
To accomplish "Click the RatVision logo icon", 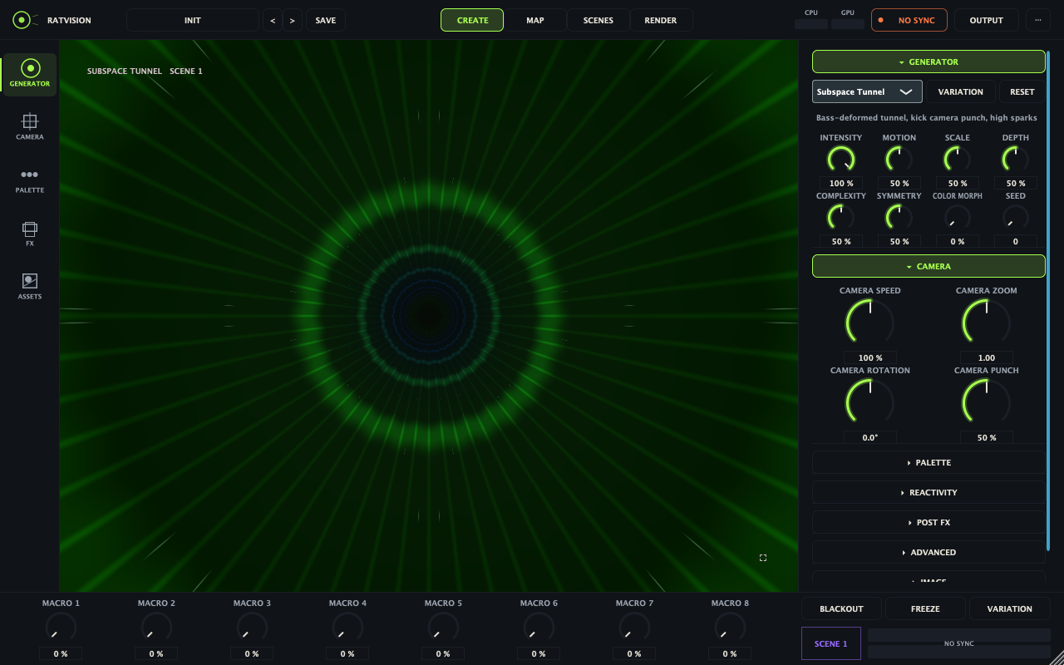I will coord(25,20).
